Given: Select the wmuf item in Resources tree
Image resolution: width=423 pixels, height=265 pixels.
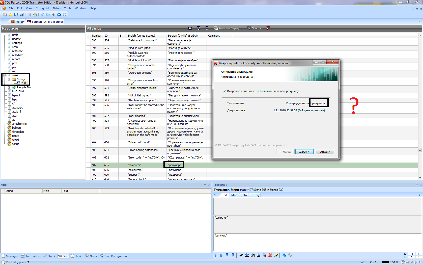Looking at the screenshot, I should 15,144.
